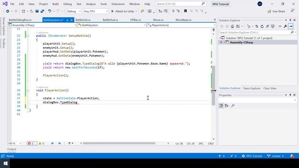The height and width of the screenshot is (168, 299).
Task: Open the 100 % zoom dropdown
Action: (x=14, y=143)
